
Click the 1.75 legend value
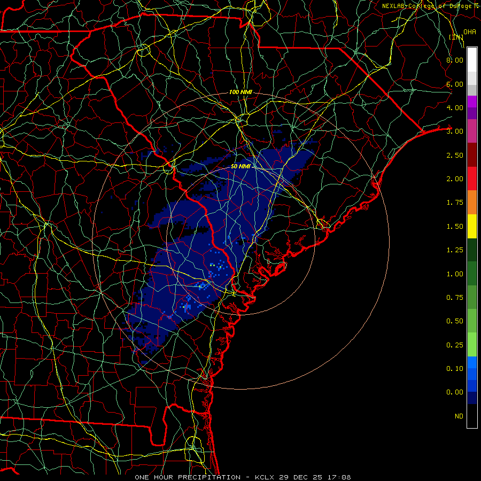tap(455, 203)
